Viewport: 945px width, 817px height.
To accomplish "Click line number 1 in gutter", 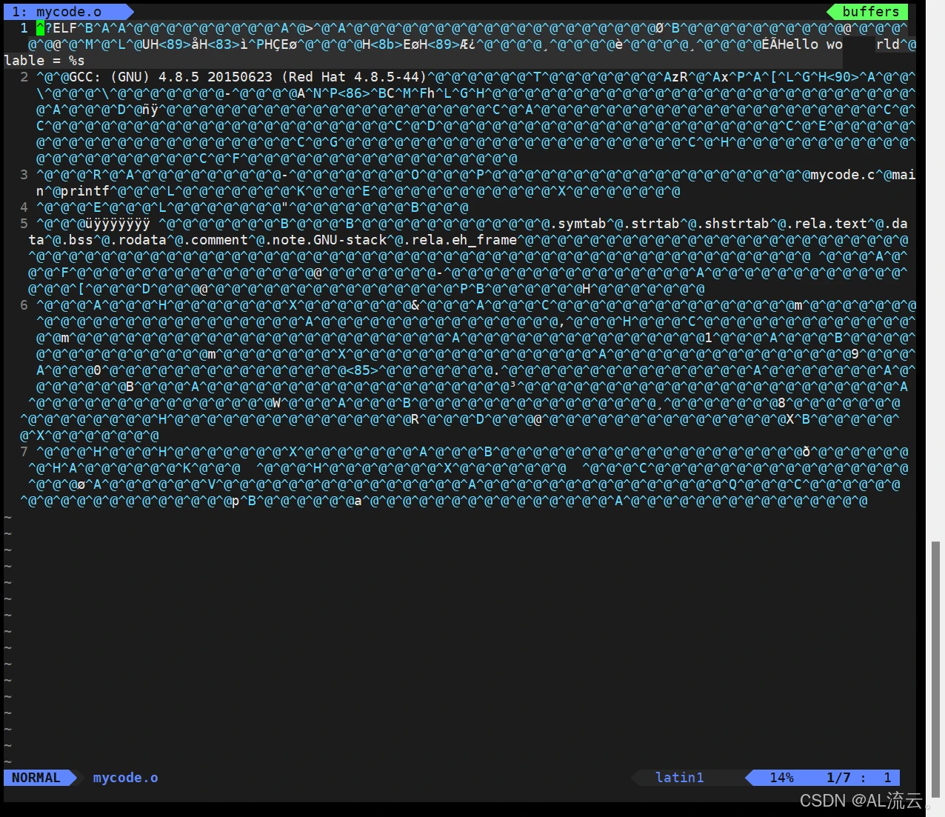I will 24,28.
